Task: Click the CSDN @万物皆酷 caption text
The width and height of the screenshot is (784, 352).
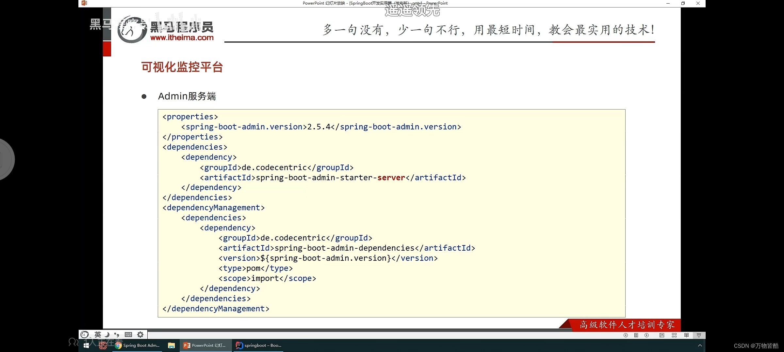Action: 756,346
